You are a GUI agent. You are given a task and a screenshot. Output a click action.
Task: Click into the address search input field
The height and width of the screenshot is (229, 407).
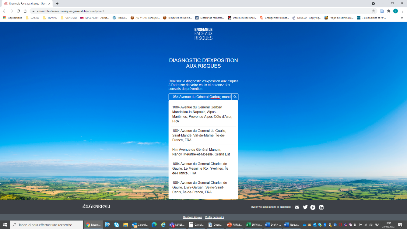(200, 97)
